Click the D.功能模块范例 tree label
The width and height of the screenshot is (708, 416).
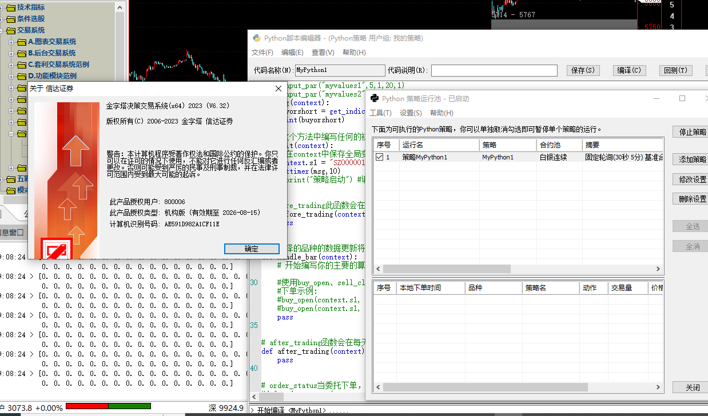[53, 76]
